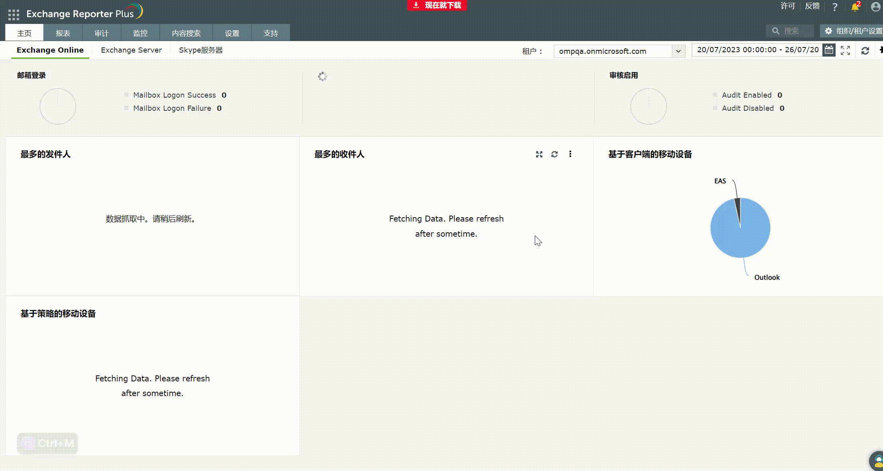Click the red download now banner
Screen dimensions: 883x471
437,5
